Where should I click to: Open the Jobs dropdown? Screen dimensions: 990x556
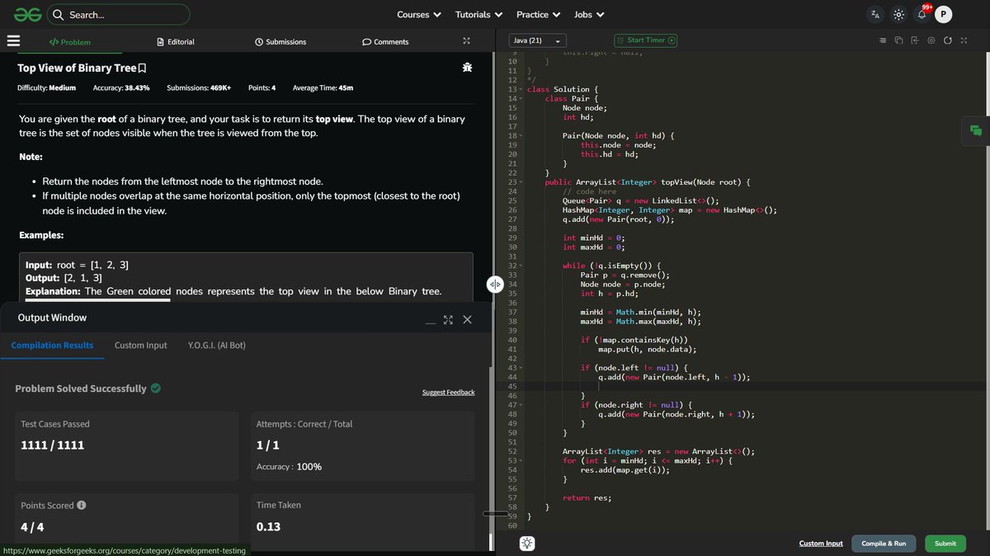(589, 15)
